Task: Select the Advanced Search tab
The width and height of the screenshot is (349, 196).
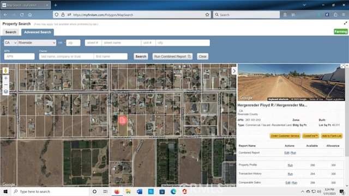Action: (38, 32)
